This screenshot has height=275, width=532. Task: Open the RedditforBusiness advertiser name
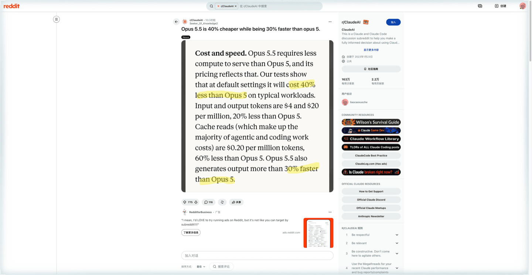tap(200, 212)
